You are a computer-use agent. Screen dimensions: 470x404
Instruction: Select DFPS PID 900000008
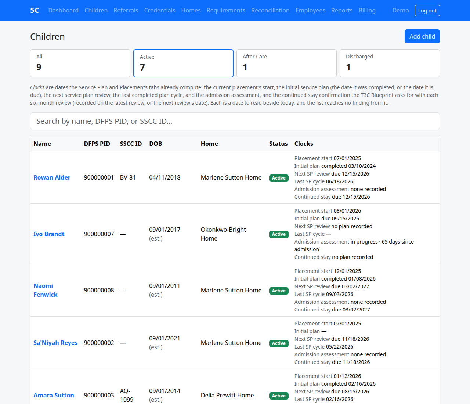pyautogui.click(x=99, y=290)
